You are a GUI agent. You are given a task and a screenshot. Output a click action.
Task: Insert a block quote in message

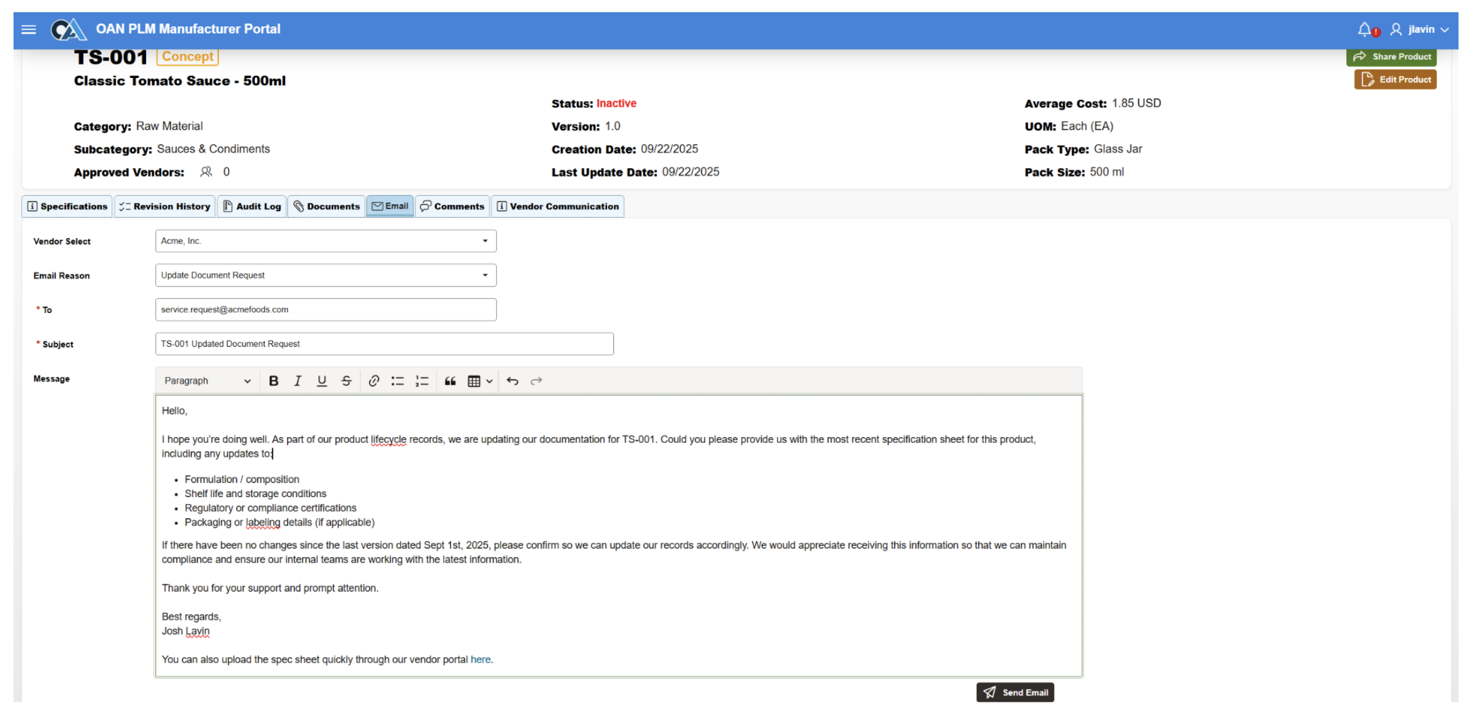pyautogui.click(x=450, y=381)
